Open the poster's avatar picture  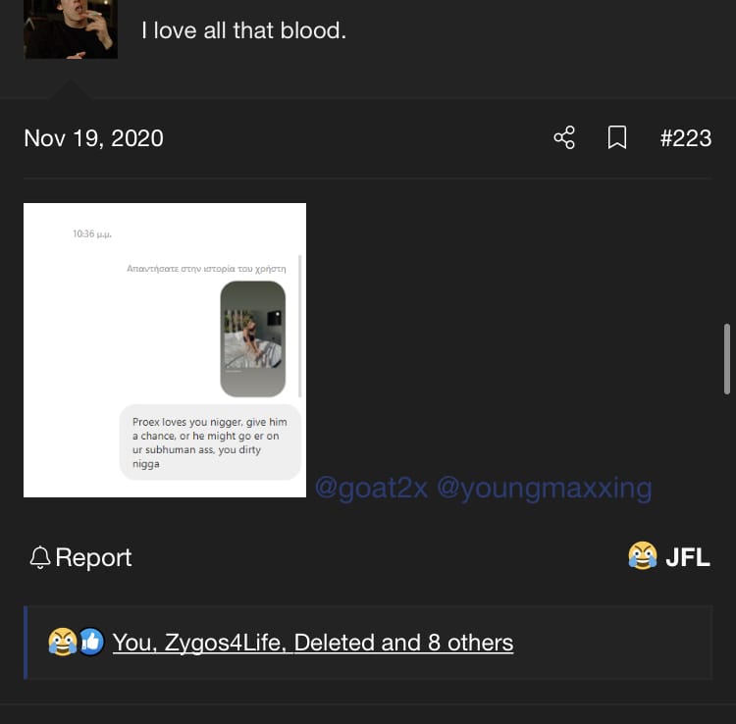coord(71,29)
